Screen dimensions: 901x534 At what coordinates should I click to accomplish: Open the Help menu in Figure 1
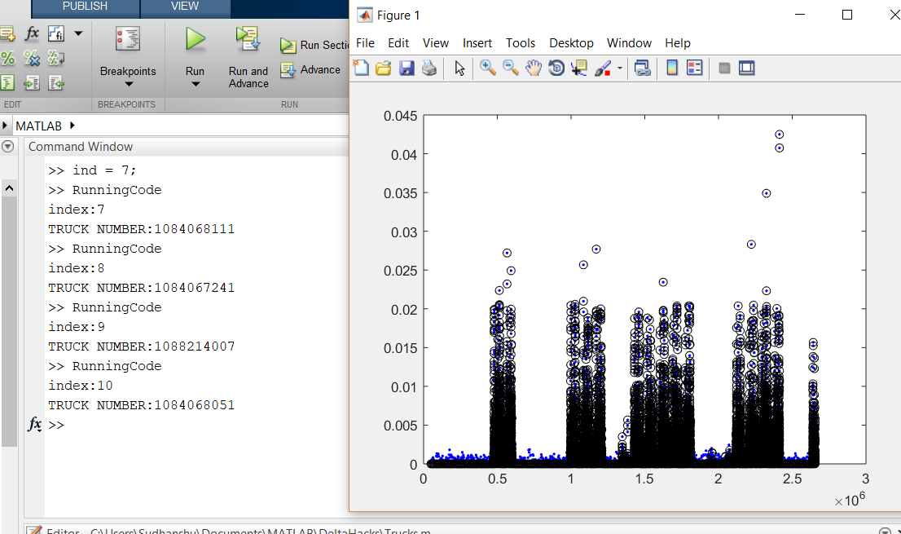(x=678, y=43)
